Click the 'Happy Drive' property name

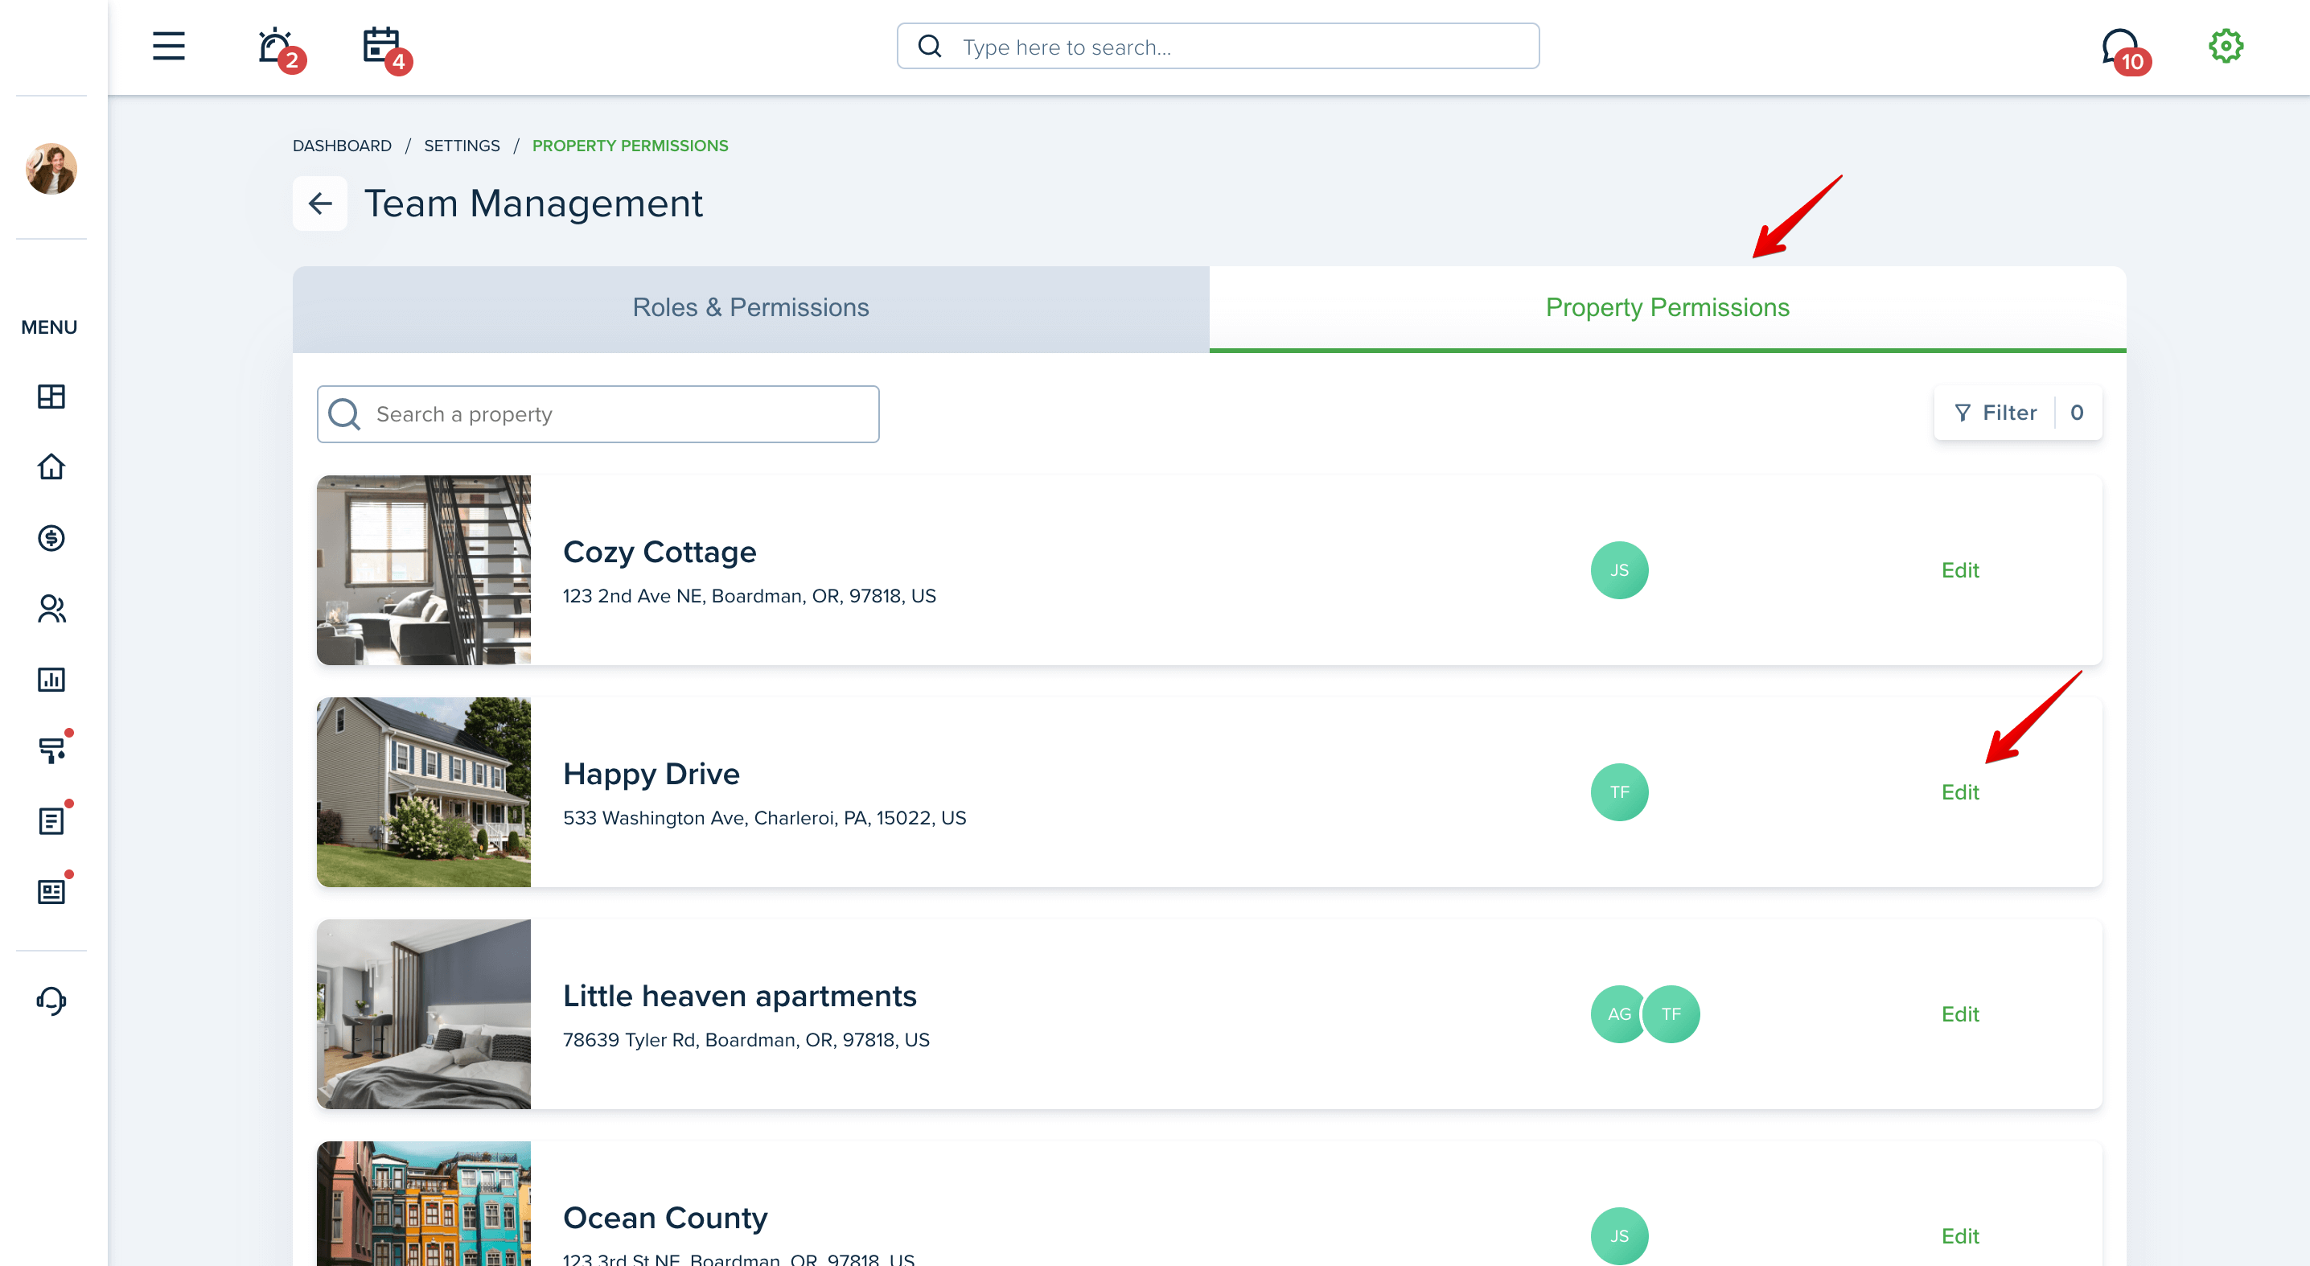(x=651, y=774)
